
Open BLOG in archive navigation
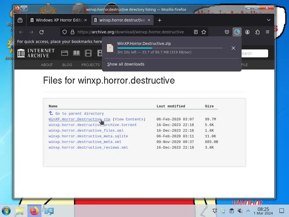pyautogui.click(x=67, y=65)
